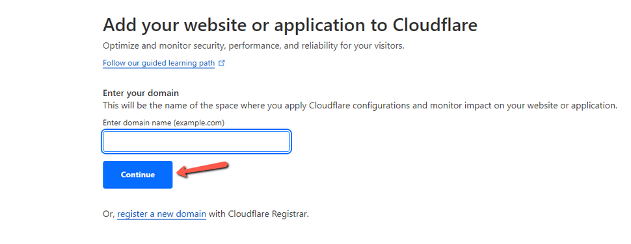
Task: Follow the guided learning path link
Action: 159,64
